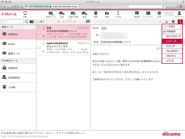
Task: Click the search magnifier icon
Action: coord(27,22)
